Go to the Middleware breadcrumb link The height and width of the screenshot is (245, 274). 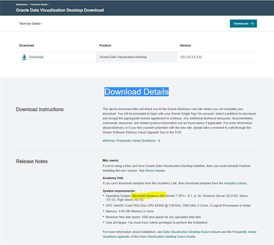tap(22, 5)
